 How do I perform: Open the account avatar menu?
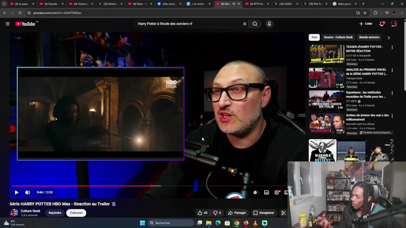[x=394, y=24]
